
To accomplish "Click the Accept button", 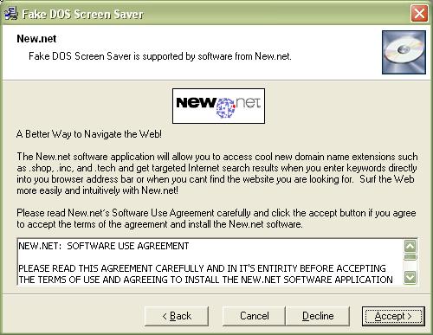I will pos(393,316).
